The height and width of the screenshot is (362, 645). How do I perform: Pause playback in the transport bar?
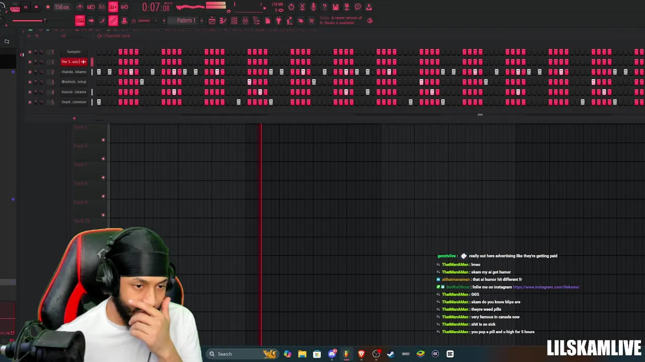tap(25, 7)
